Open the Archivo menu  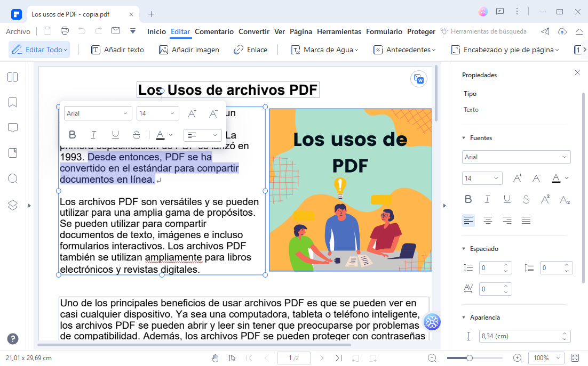18,31
